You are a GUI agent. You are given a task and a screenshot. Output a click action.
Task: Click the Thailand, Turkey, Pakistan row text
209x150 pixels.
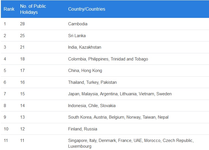tap(92, 82)
